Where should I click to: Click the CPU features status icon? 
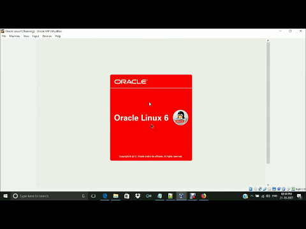point(283,189)
